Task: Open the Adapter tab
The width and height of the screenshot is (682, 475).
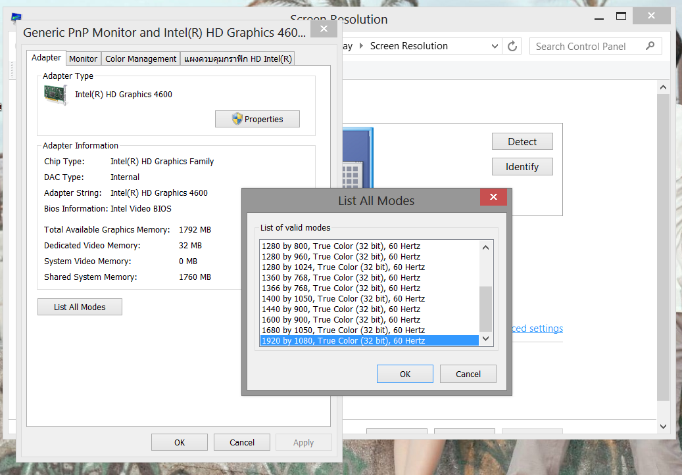Action: (46, 58)
